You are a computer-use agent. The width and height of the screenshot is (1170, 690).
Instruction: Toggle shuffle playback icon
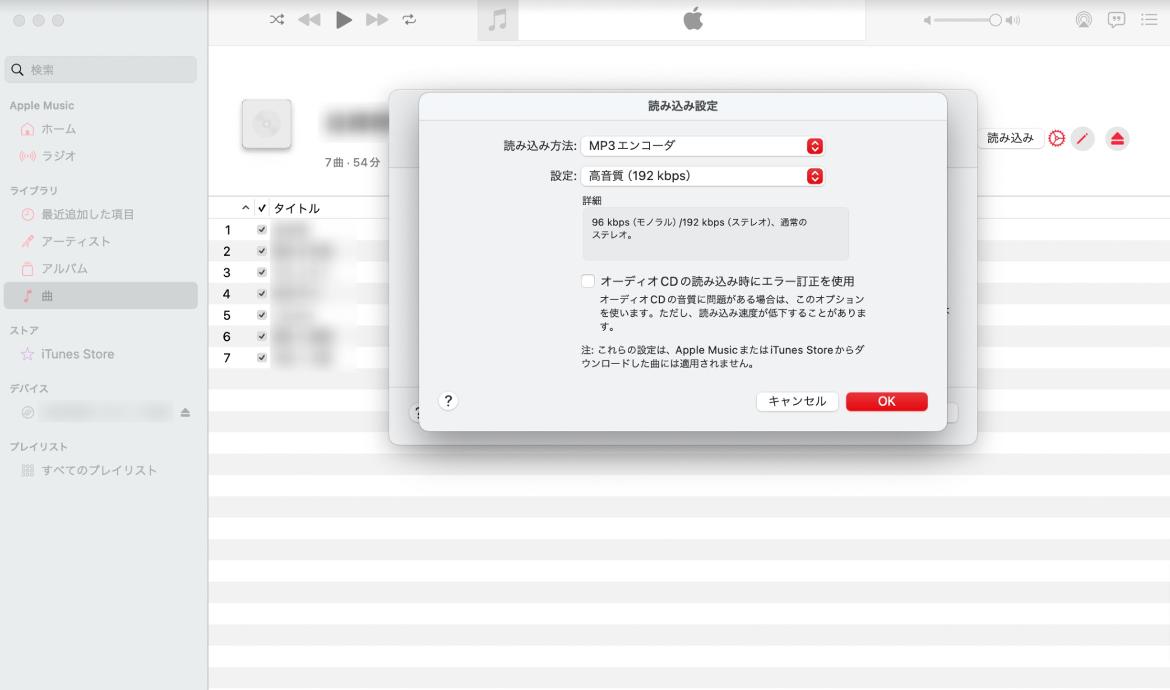coord(277,20)
